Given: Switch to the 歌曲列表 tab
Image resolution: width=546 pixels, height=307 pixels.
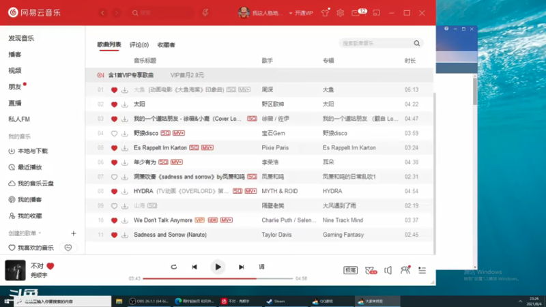Looking at the screenshot, I should click(x=109, y=44).
